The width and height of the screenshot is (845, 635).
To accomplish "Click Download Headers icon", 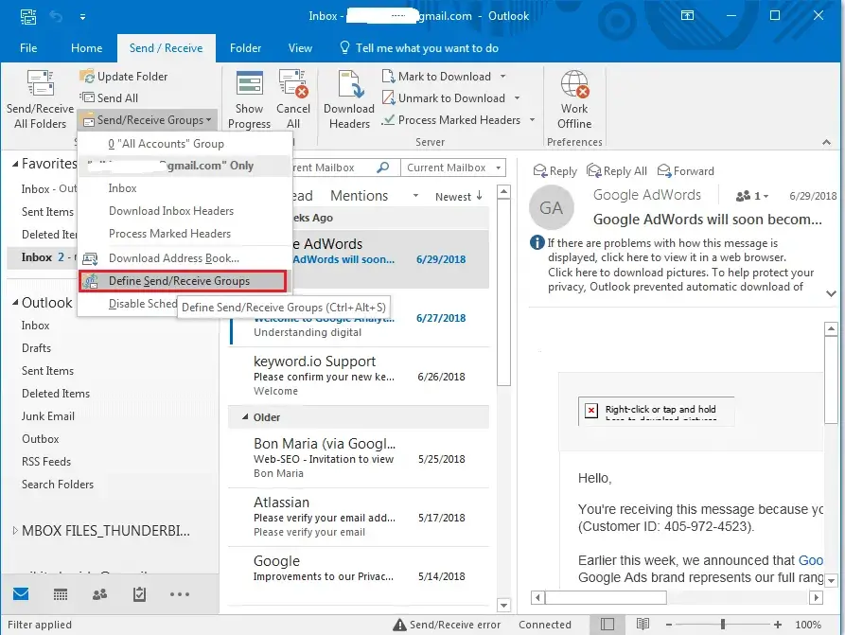I will (x=350, y=83).
